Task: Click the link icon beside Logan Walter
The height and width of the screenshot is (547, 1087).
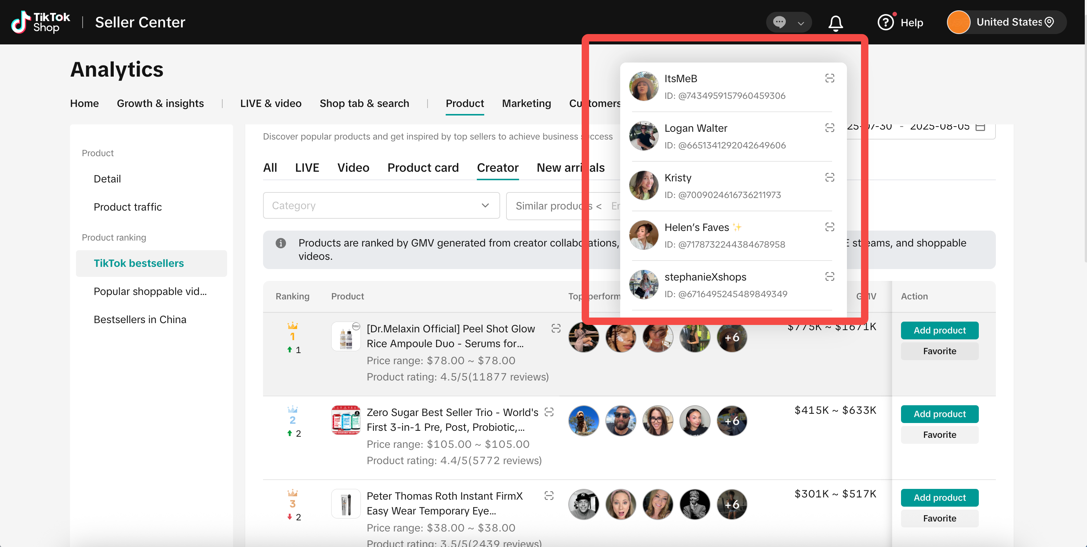Action: pos(829,128)
